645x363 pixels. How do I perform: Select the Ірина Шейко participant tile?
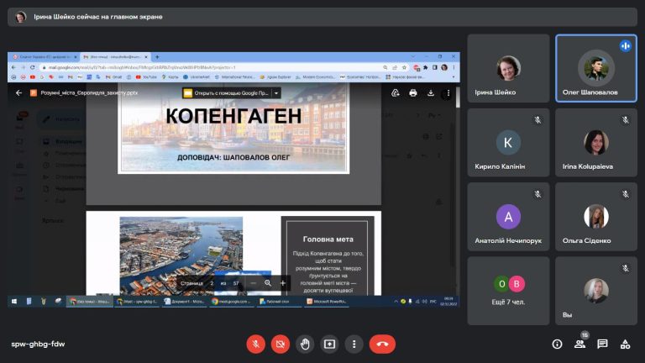click(x=508, y=68)
